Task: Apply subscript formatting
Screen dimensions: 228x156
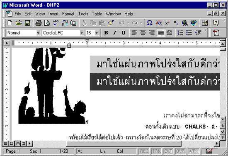Action: [x=176, y=23]
